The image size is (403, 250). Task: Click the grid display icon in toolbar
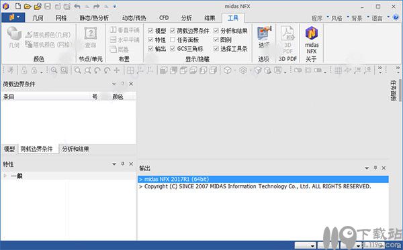click(339, 70)
